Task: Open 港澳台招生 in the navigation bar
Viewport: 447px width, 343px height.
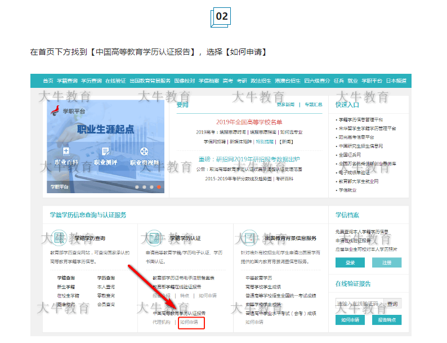Action: [x=288, y=81]
